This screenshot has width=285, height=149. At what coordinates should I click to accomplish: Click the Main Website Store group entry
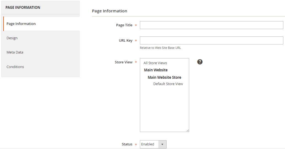pos(164,77)
